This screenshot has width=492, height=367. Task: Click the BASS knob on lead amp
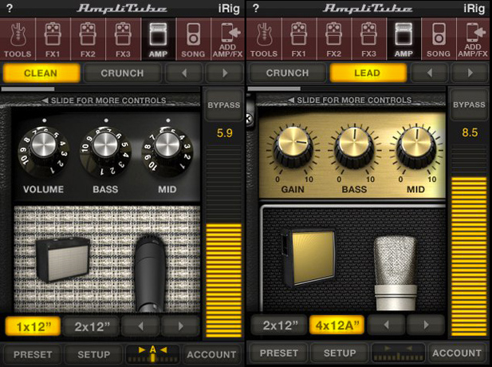coord(355,148)
